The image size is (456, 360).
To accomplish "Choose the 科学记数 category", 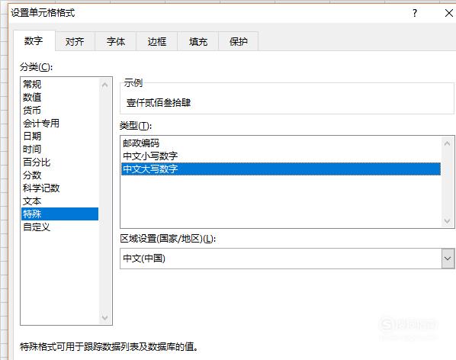I will 60,188.
